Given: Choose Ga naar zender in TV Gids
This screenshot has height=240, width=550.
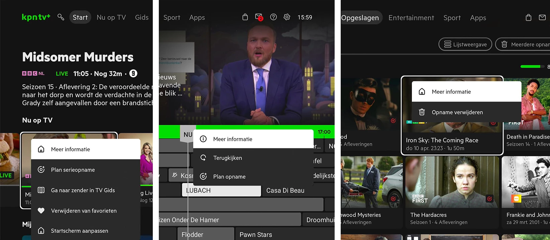Looking at the screenshot, I should (x=86, y=190).
